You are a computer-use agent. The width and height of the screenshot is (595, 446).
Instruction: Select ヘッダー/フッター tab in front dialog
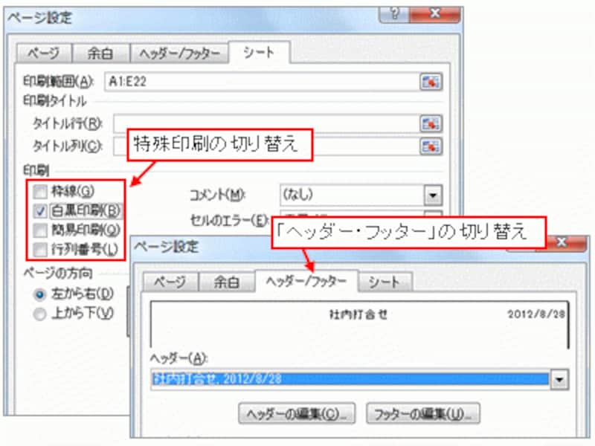[306, 281]
